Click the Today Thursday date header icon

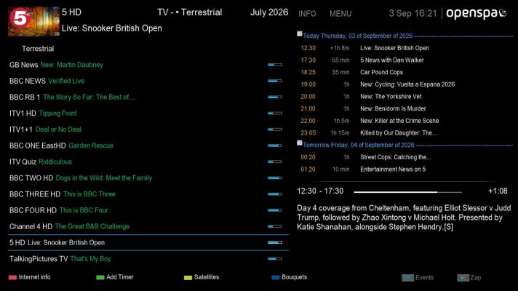coord(299,33)
